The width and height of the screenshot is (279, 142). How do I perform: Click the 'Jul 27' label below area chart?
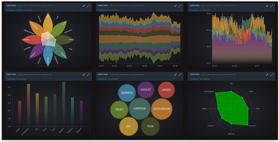pos(257,66)
